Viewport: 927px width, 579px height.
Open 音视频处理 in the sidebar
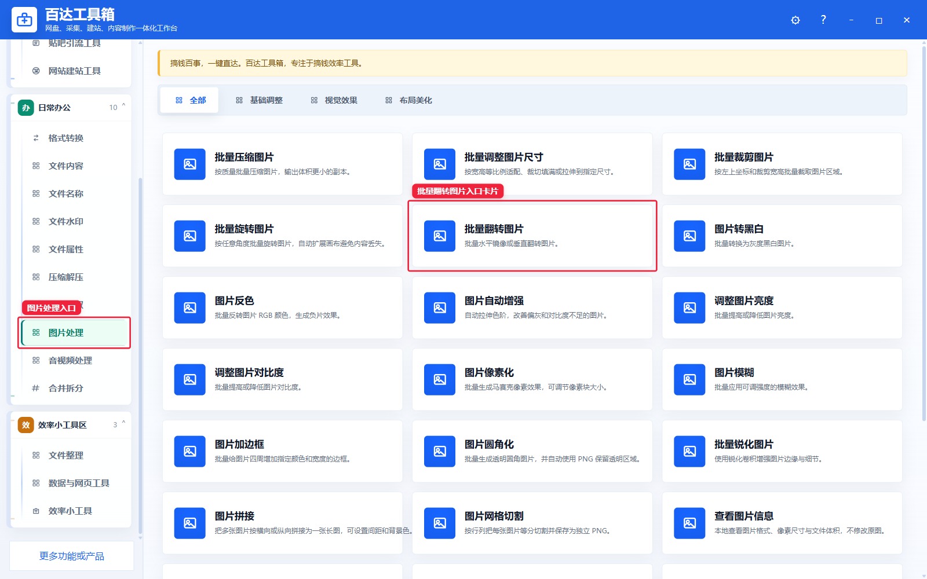[x=75, y=360]
